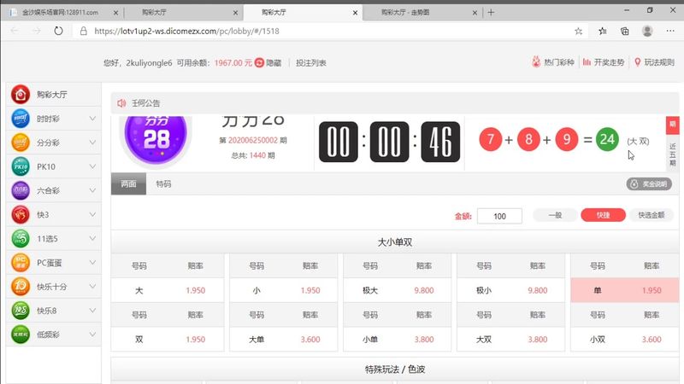This screenshot has height=384, width=684.
Task: Select the 小单 bet at 3.800
Action: point(398,339)
